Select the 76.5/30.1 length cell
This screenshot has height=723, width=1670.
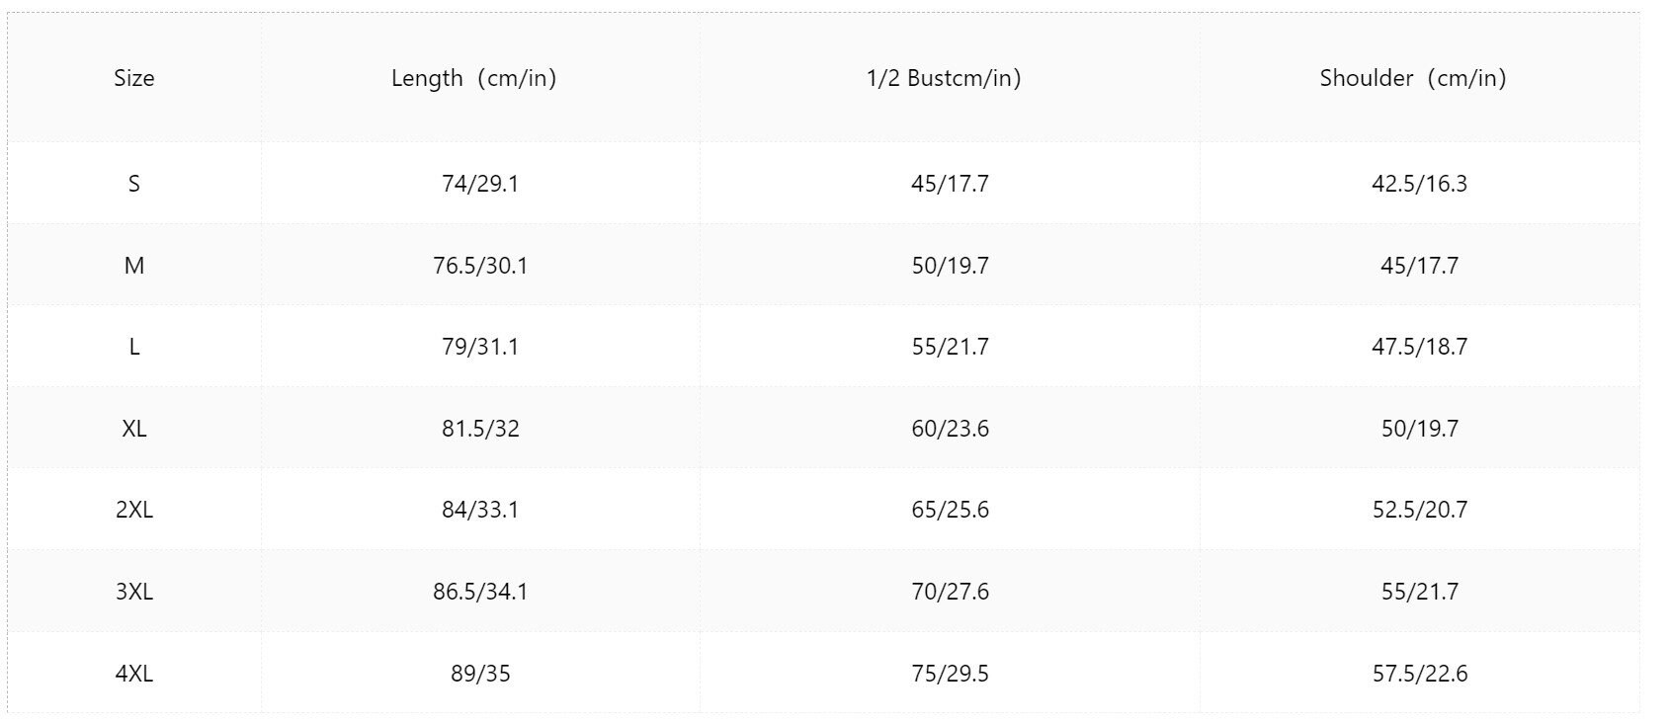(x=481, y=265)
